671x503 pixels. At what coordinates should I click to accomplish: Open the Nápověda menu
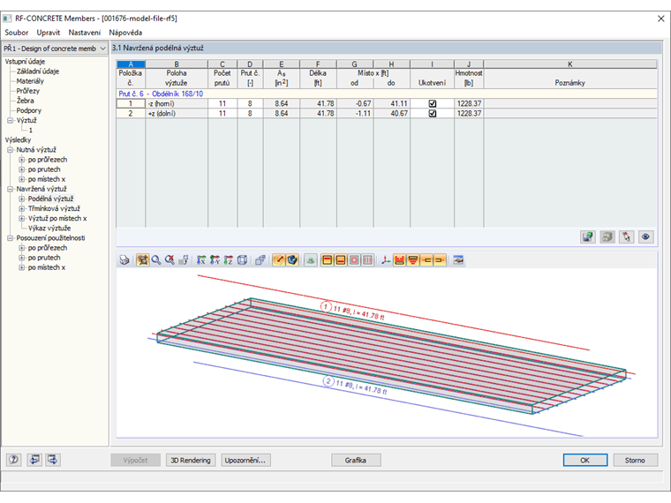click(x=125, y=33)
